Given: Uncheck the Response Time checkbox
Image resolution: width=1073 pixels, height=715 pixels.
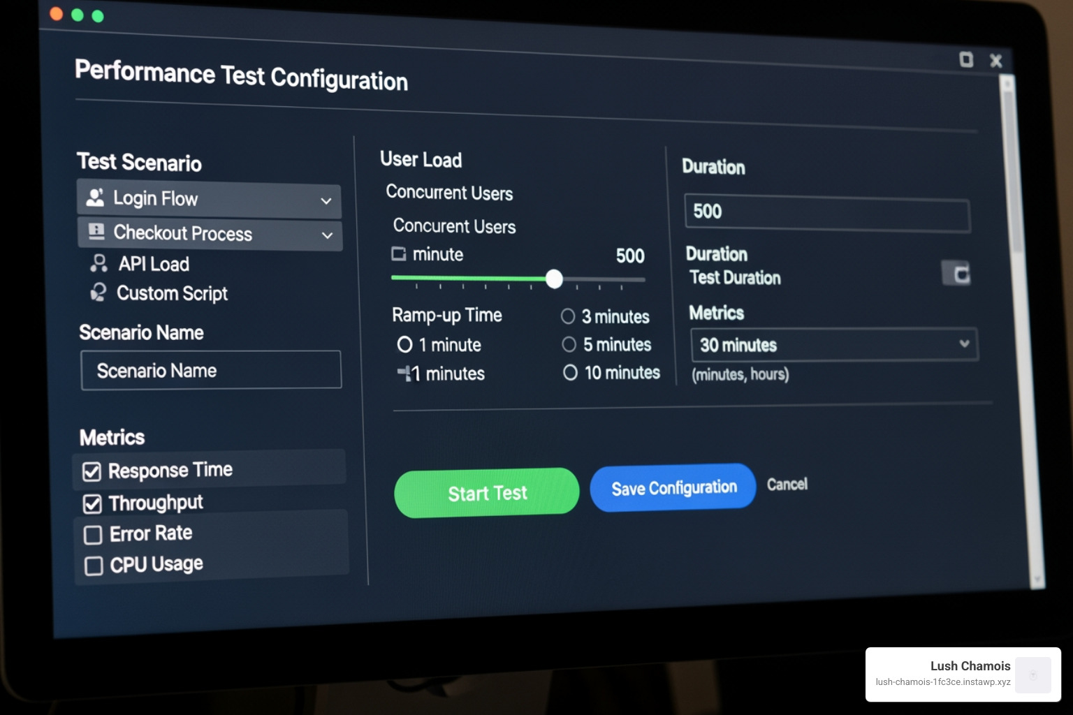Looking at the screenshot, I should point(92,472).
